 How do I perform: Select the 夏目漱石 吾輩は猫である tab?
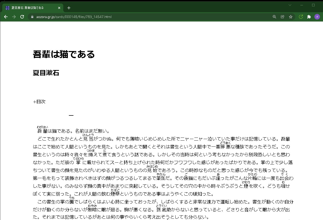click(30, 8)
